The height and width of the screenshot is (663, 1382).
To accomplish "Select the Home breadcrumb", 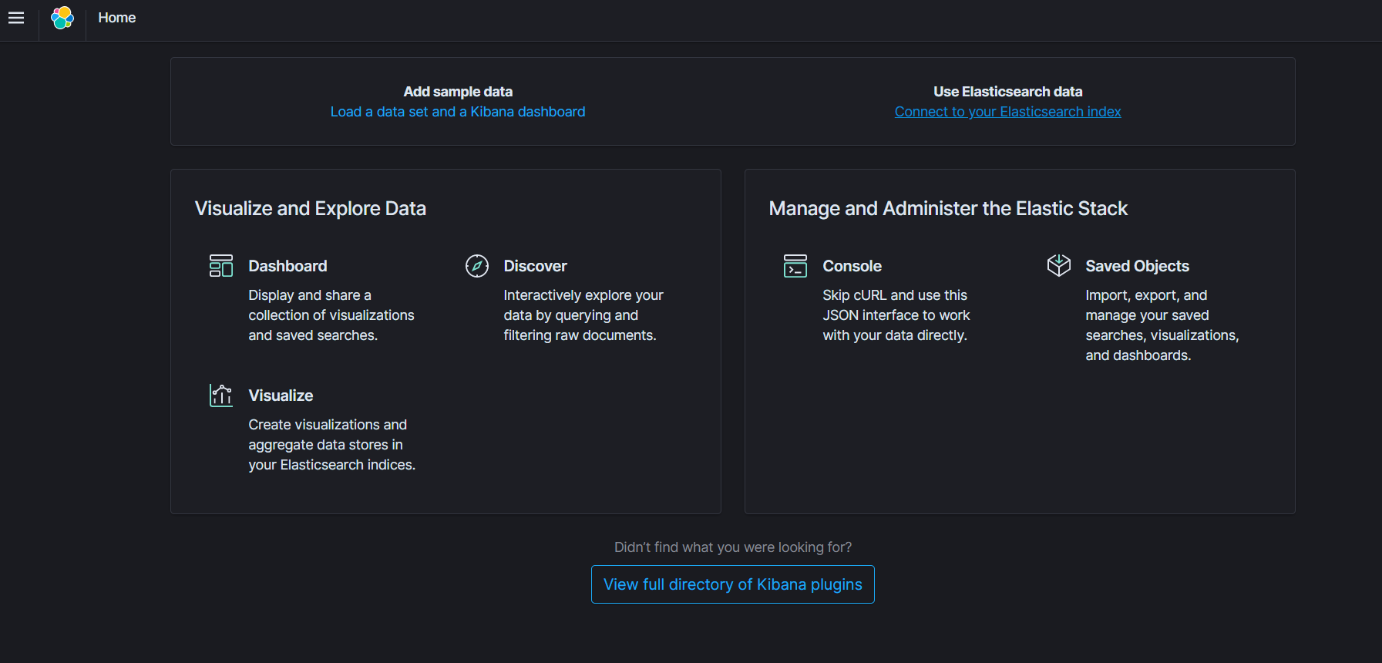I will [x=116, y=18].
